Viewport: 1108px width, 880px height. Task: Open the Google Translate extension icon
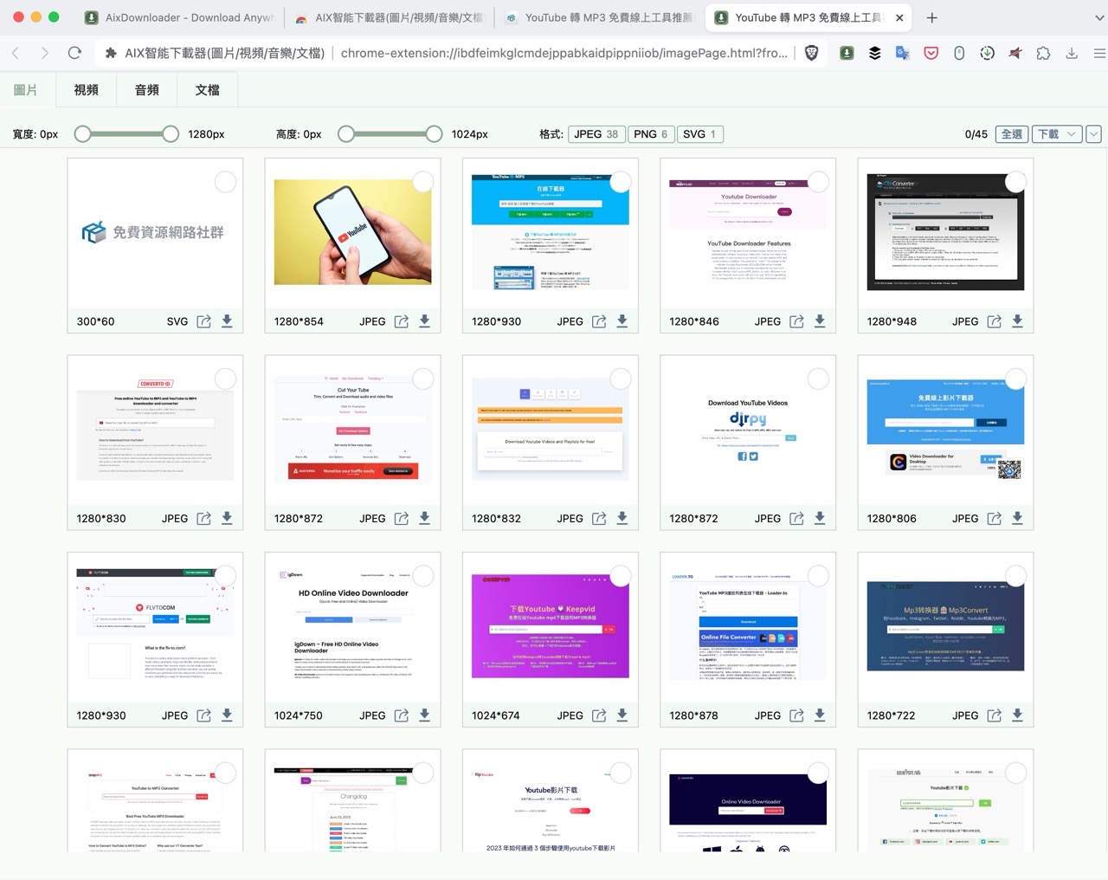pos(903,53)
